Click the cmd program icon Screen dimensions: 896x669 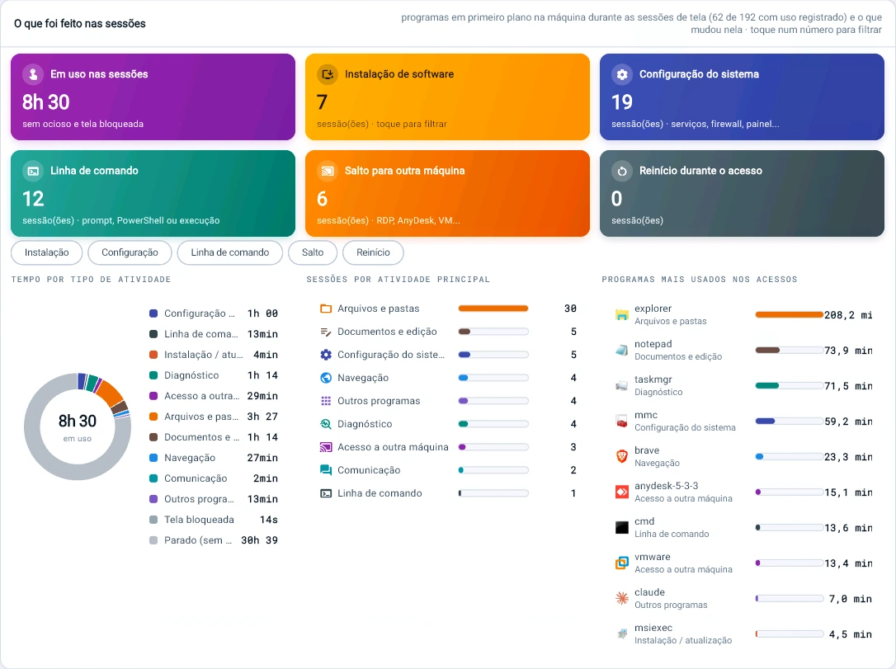(x=622, y=527)
